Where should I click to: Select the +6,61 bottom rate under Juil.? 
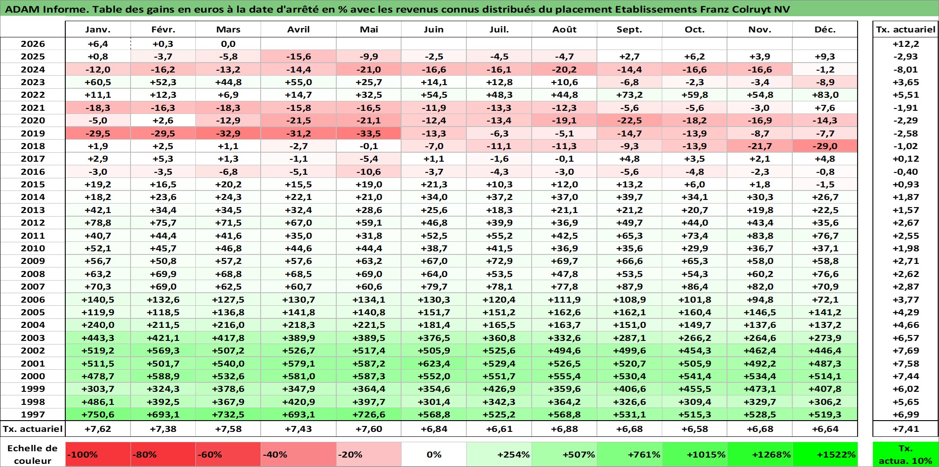[x=499, y=429]
